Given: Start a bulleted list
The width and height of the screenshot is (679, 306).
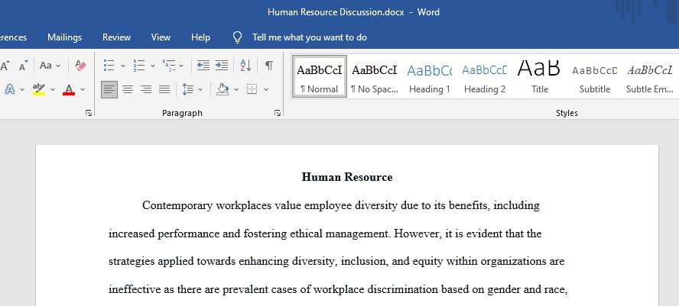Looking at the screenshot, I should tap(109, 66).
